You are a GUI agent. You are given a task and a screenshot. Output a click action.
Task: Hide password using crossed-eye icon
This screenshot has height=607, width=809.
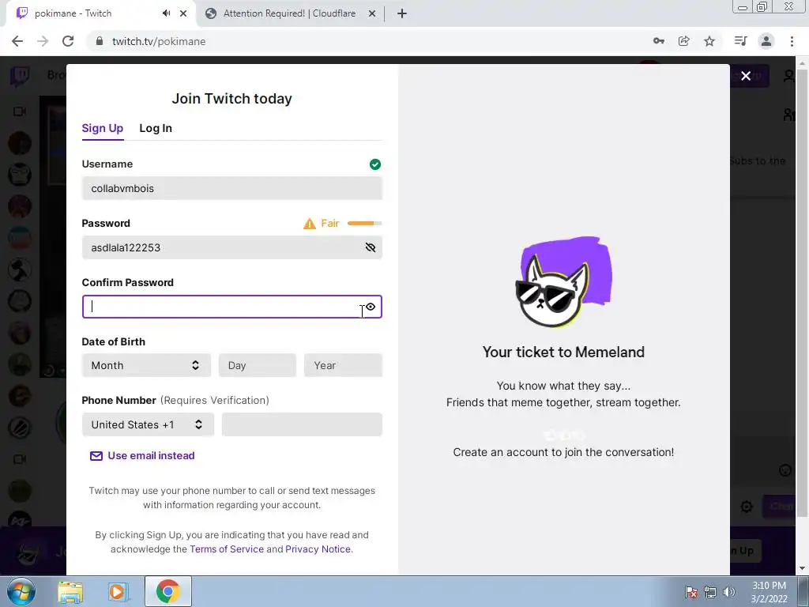tap(370, 247)
